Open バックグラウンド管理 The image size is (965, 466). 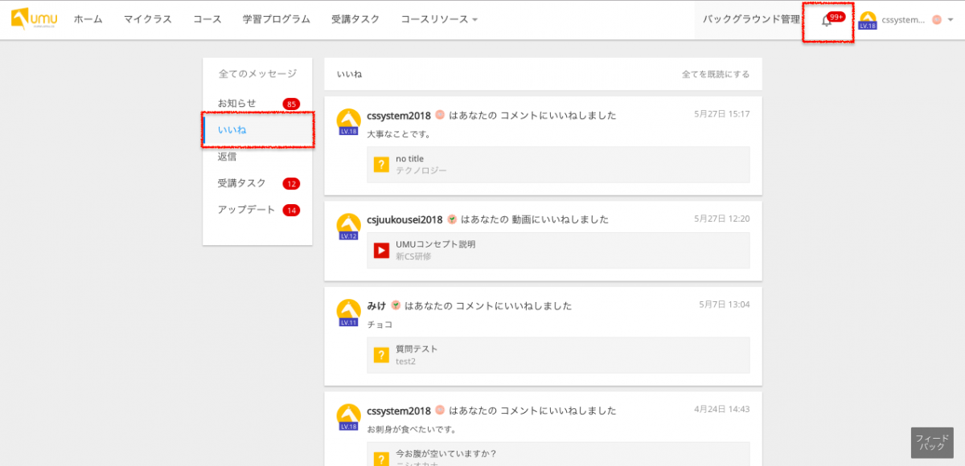pyautogui.click(x=751, y=19)
